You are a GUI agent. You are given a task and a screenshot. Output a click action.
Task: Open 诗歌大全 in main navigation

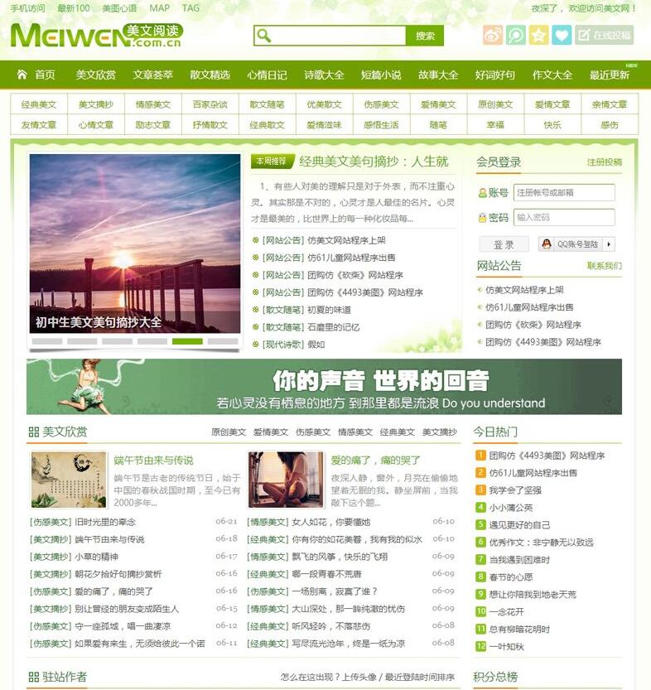[x=324, y=75]
